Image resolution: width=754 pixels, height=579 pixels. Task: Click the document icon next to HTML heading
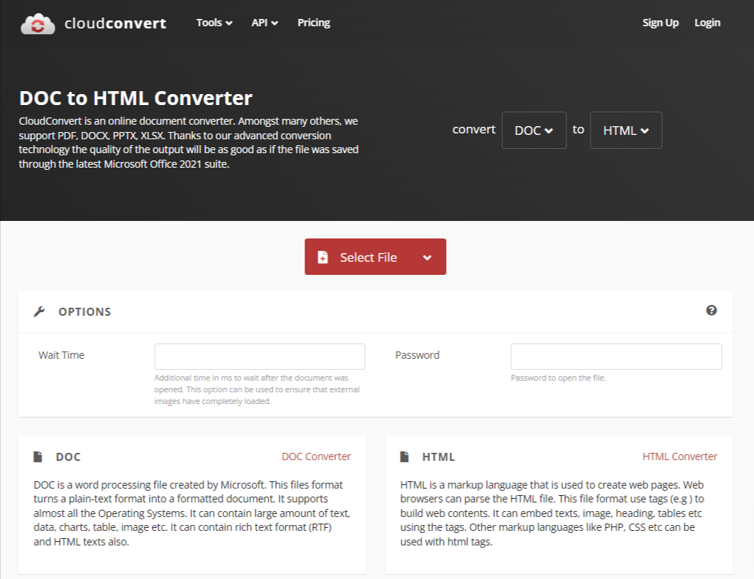tap(404, 456)
